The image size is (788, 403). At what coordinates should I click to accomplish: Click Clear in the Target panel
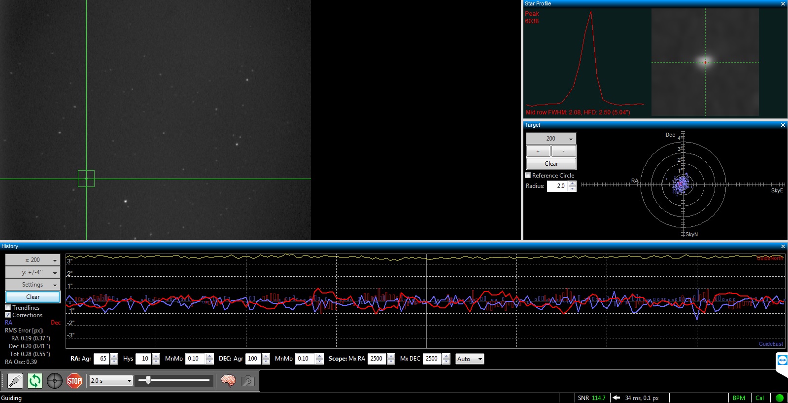tap(551, 164)
